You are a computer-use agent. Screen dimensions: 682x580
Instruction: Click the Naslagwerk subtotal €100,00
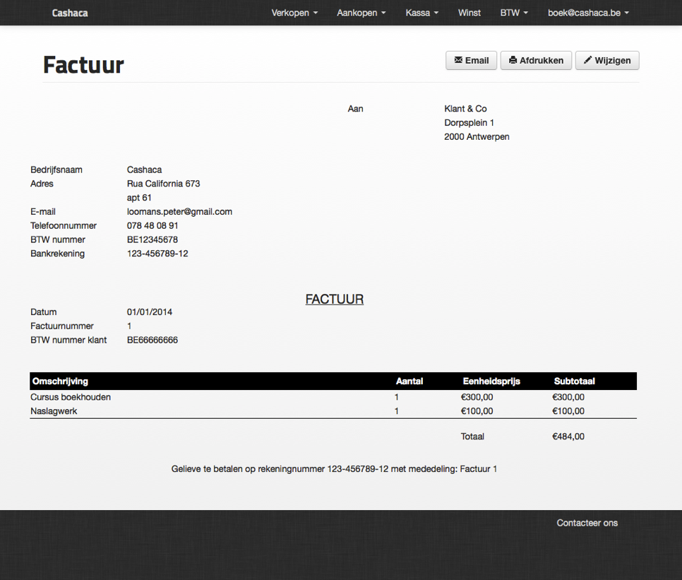click(568, 410)
